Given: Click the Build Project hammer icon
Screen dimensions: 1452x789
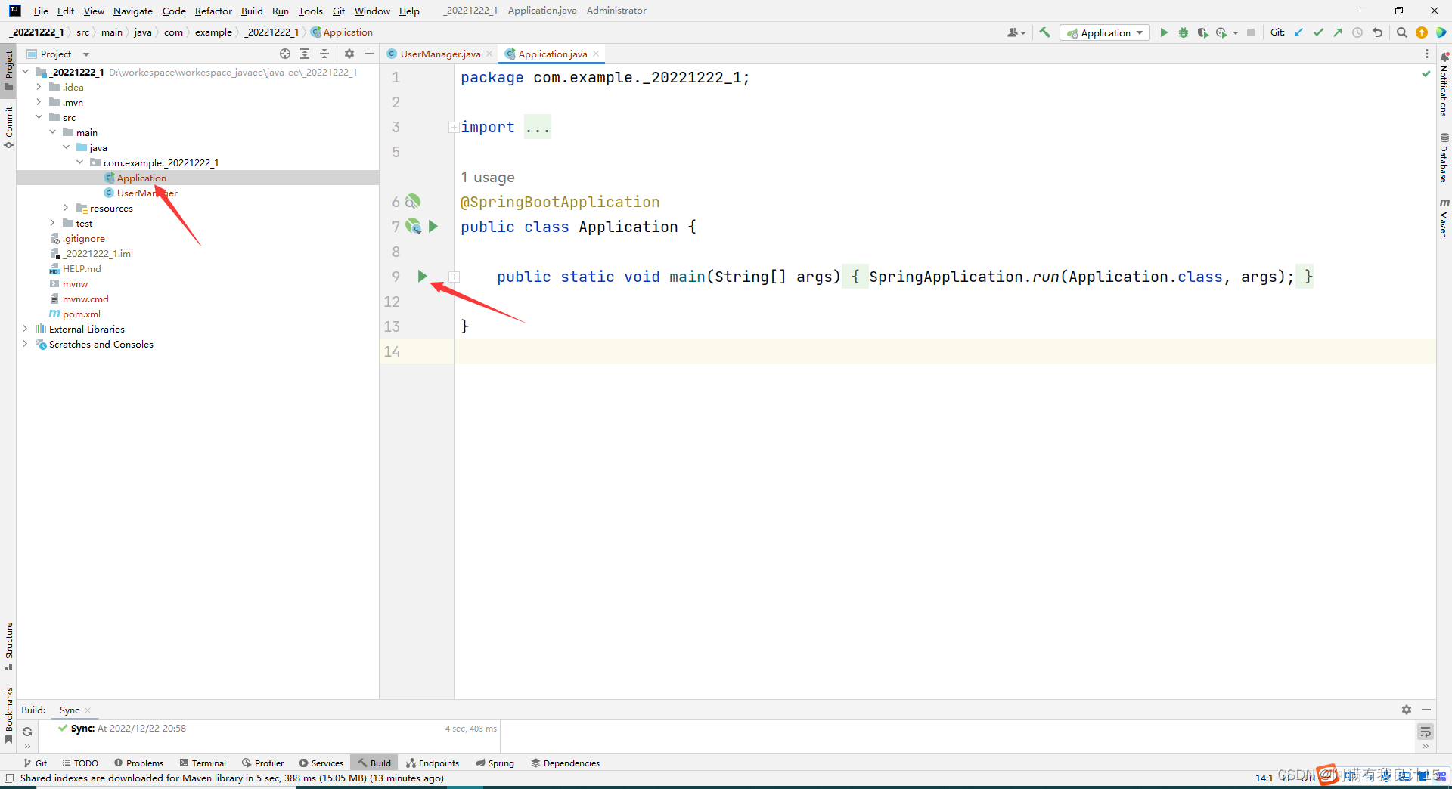Looking at the screenshot, I should (x=1045, y=32).
